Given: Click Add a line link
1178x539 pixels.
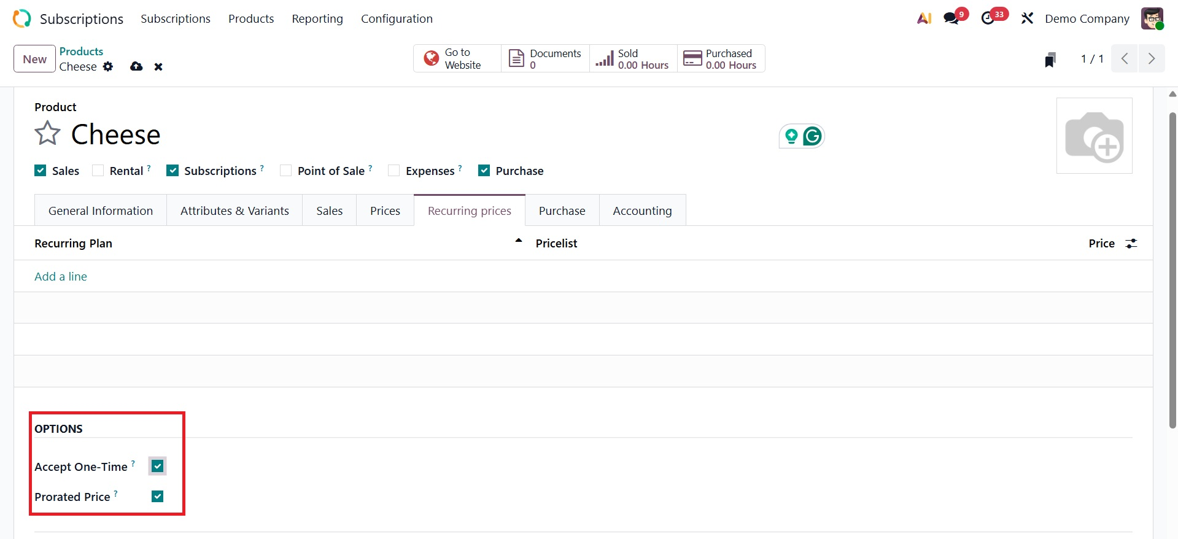Looking at the screenshot, I should coord(61,276).
